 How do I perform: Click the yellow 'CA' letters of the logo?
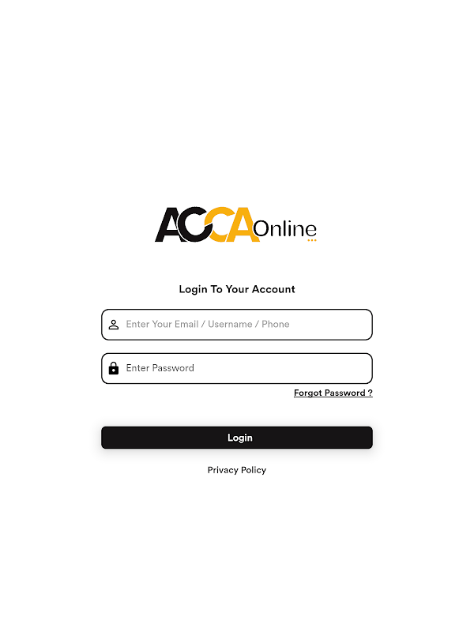point(232,225)
